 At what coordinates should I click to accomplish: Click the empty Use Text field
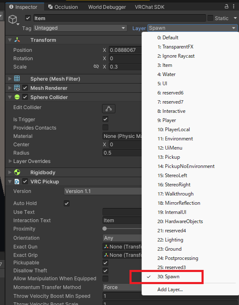tap(122, 212)
